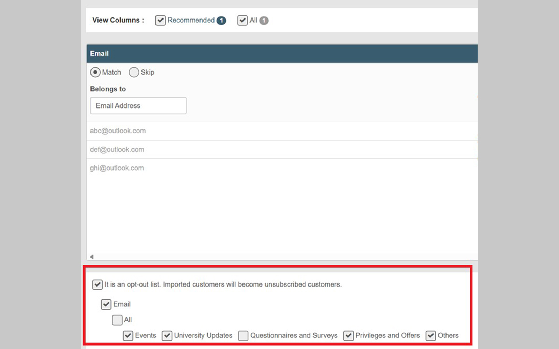This screenshot has width=559, height=349.
Task: Click the Email column header
Action: point(100,54)
